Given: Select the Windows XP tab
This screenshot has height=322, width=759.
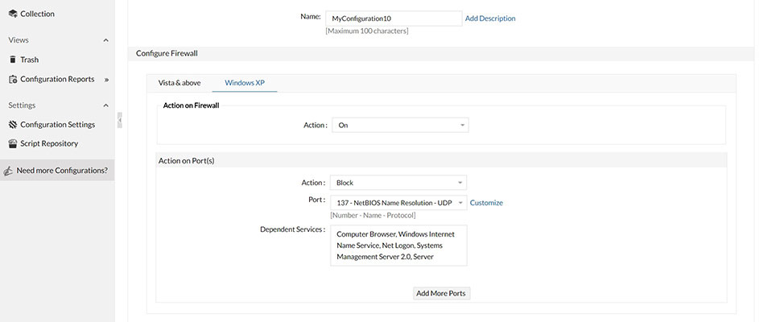Looking at the screenshot, I should (244, 83).
